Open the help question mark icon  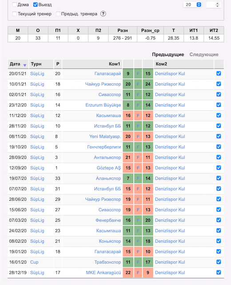tap(103, 14)
